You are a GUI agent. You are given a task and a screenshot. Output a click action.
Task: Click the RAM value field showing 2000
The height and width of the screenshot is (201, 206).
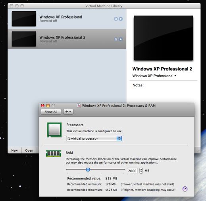pos(132,171)
